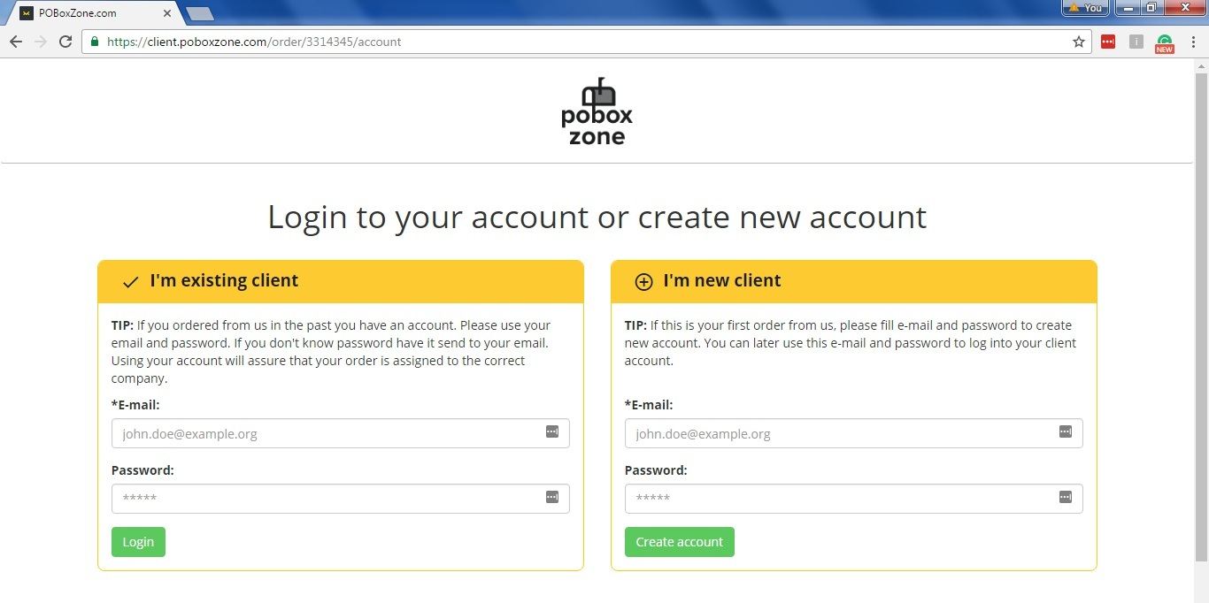Click the autofill icon in existing client Password field
1209x603 pixels.
(552, 497)
